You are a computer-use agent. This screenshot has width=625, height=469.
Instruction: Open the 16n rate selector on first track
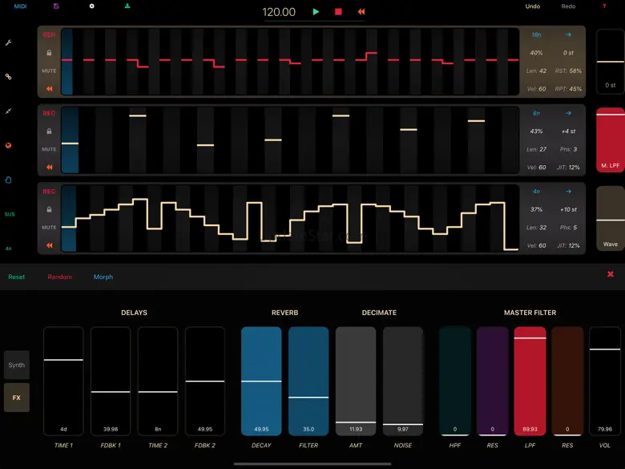point(537,35)
